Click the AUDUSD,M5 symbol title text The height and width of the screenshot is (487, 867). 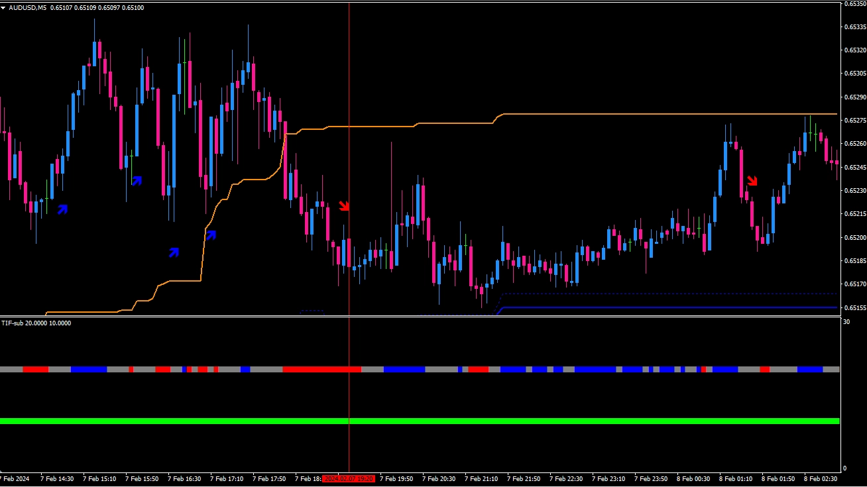point(28,7)
